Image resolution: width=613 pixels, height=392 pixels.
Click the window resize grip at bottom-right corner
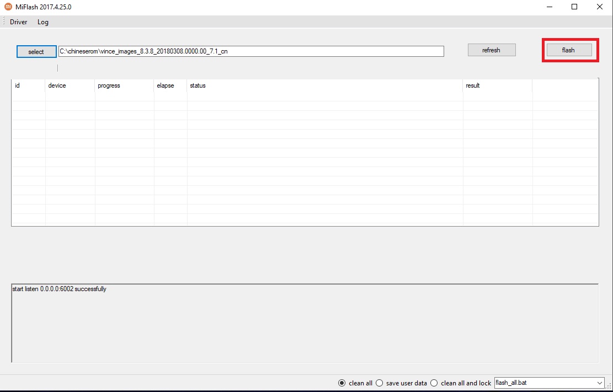[609, 386]
